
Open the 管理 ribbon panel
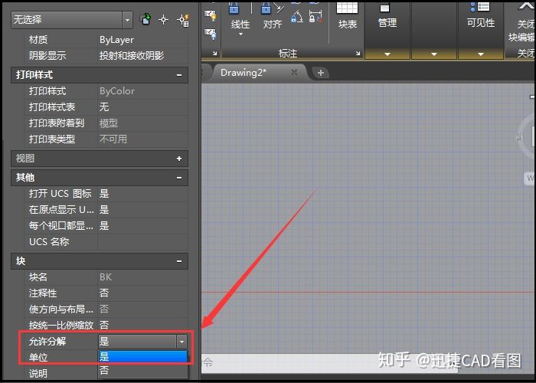387,23
